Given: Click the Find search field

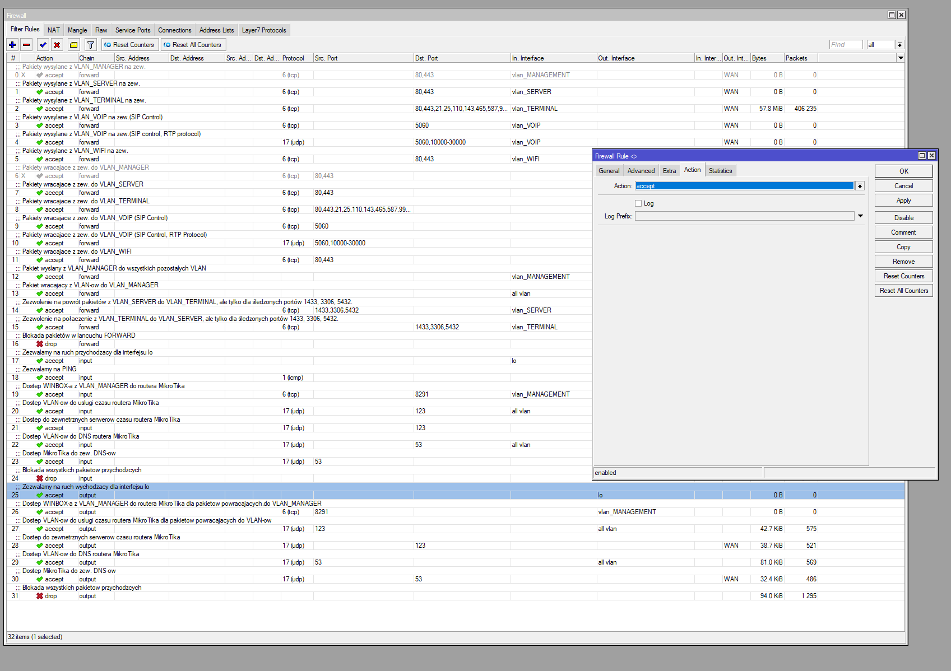Looking at the screenshot, I should [845, 45].
